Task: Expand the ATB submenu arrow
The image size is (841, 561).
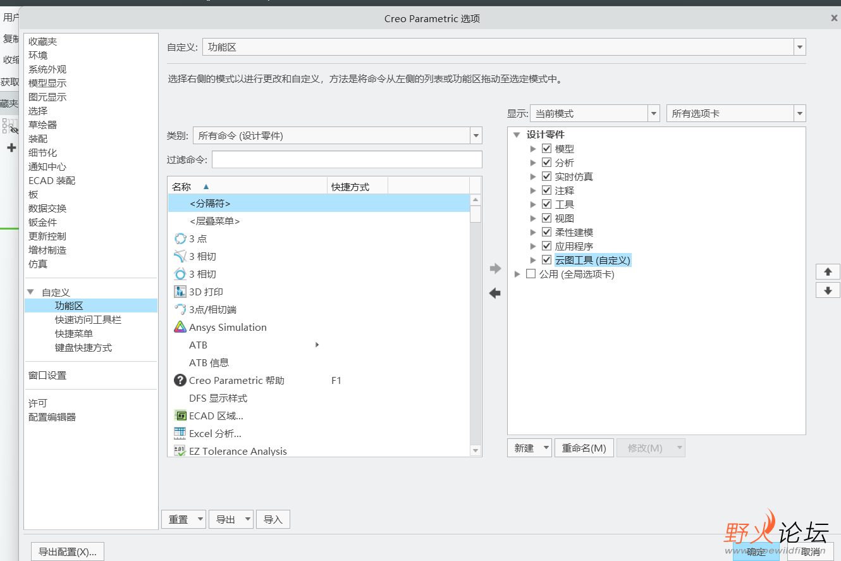Action: point(317,345)
